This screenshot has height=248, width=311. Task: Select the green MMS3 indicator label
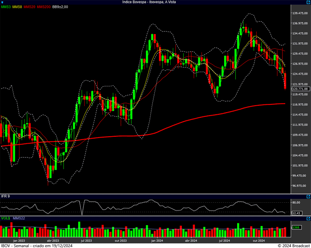pos(6,7)
